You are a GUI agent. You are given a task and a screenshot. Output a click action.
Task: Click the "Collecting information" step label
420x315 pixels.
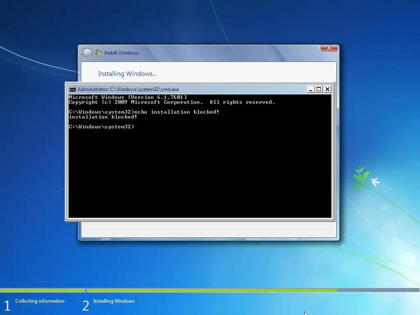point(40,301)
